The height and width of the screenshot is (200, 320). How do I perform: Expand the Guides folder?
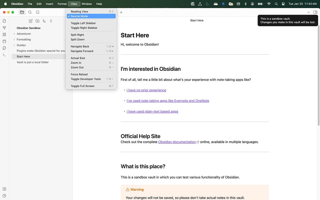click(x=21, y=45)
